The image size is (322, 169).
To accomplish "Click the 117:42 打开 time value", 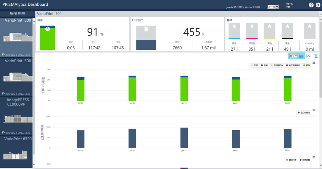I will click(94, 48).
